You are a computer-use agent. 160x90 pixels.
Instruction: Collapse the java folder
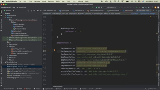pos(5,18)
